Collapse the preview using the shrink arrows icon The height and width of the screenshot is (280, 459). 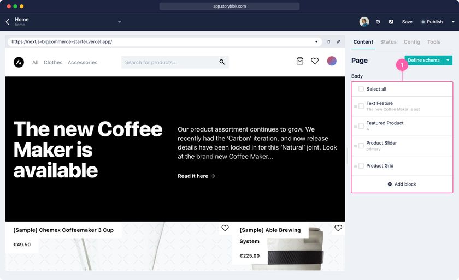[x=338, y=42]
